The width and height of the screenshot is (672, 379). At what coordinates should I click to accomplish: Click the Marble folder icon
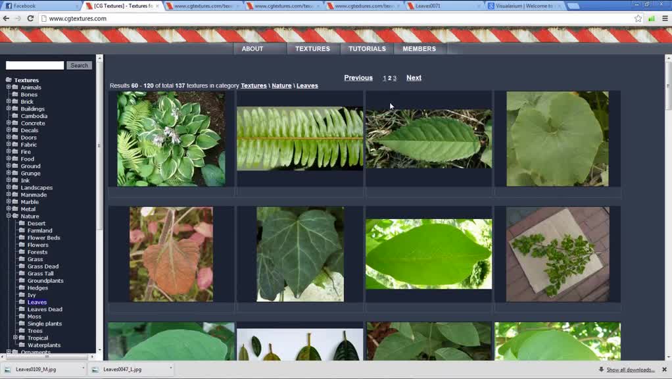15,202
